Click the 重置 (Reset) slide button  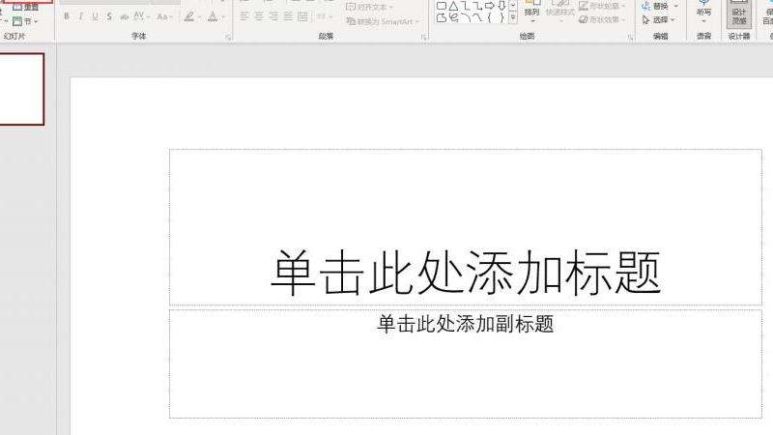[27, 7]
